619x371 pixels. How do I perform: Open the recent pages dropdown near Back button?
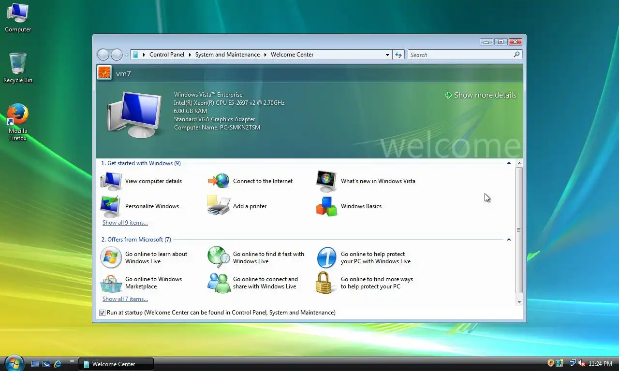(x=126, y=55)
